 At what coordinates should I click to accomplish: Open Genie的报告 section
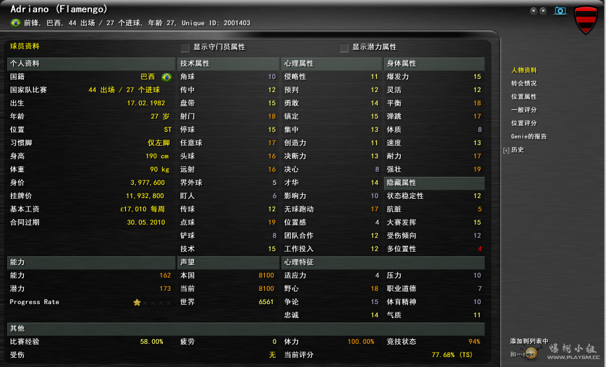(x=529, y=136)
